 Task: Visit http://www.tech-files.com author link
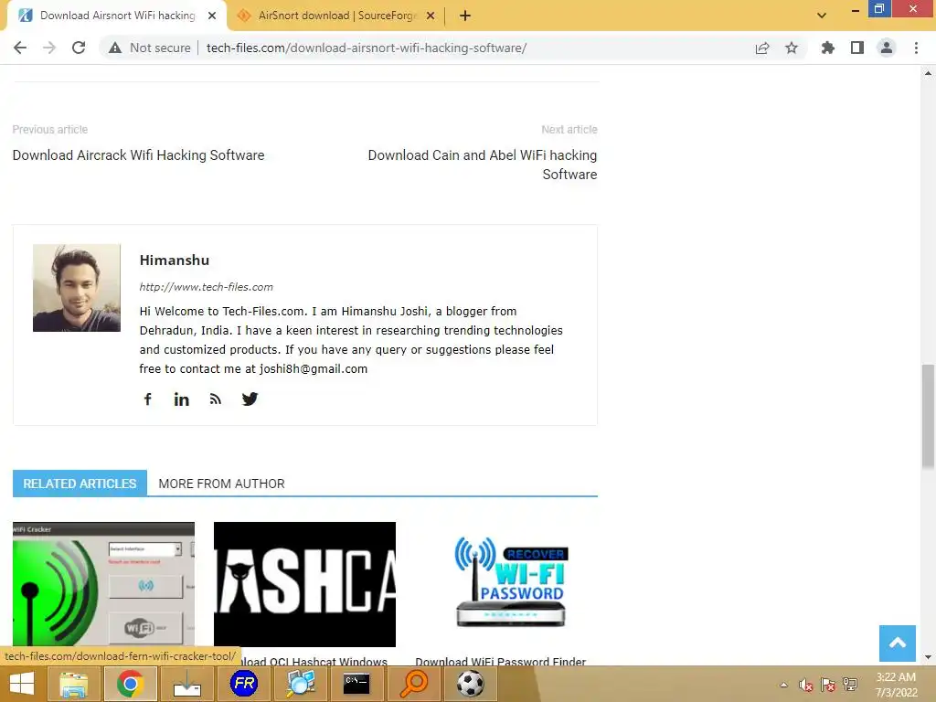206,286
